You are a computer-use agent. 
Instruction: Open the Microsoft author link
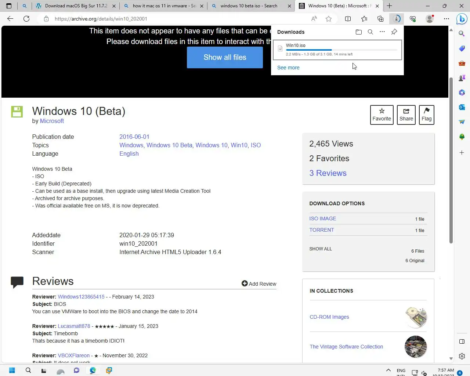pos(52,121)
